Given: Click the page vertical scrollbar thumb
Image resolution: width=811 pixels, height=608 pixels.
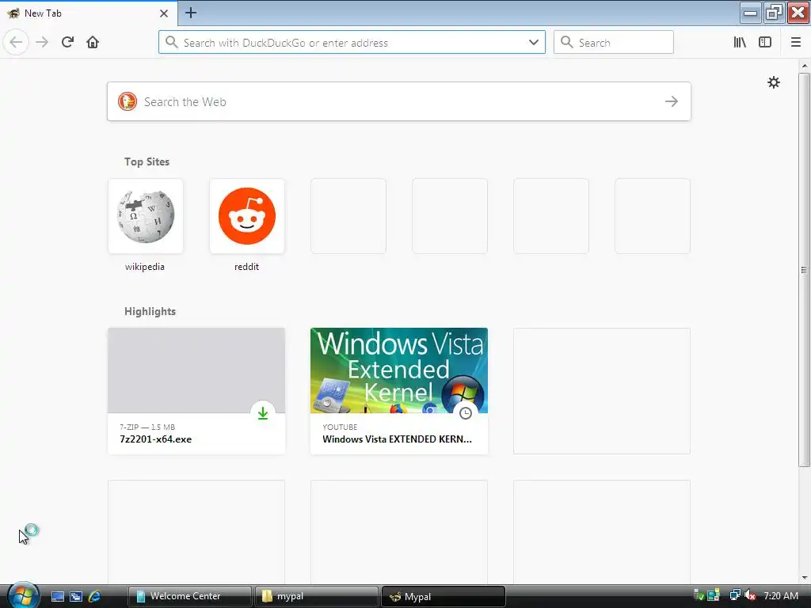Looking at the screenshot, I should 804,269.
